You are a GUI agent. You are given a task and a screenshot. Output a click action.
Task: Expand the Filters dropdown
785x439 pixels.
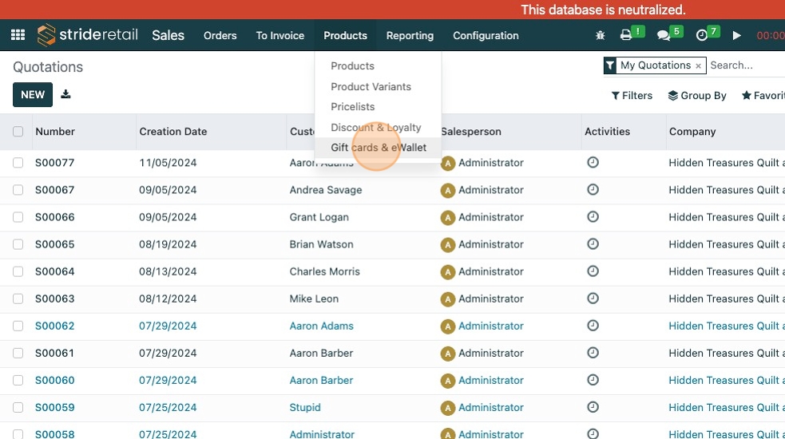[x=632, y=96]
